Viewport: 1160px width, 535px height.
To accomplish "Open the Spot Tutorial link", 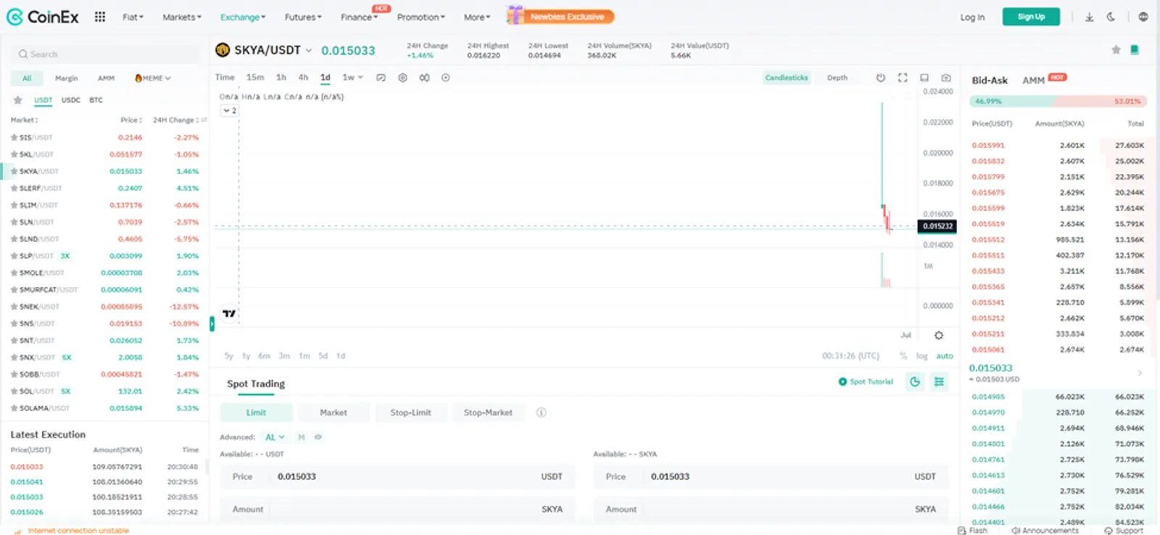I will (x=866, y=381).
